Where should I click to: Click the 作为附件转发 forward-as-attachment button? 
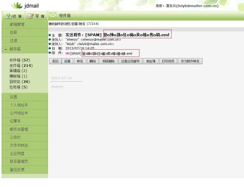(x=190, y=61)
